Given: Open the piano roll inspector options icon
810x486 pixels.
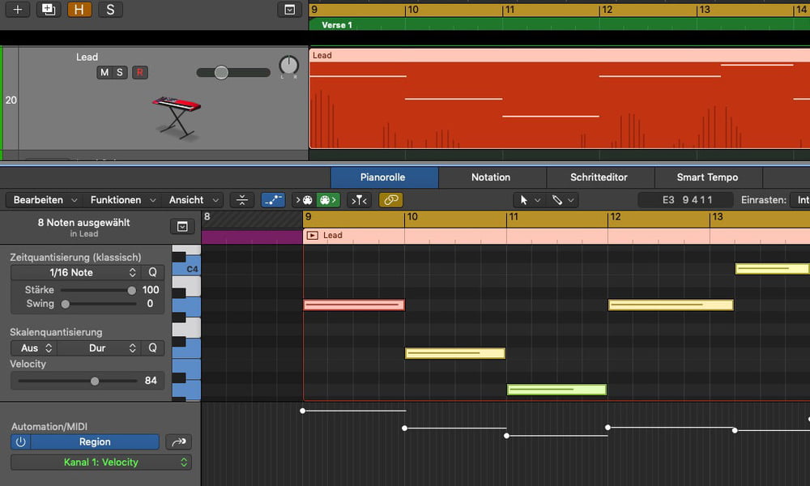Looking at the screenshot, I should [181, 227].
